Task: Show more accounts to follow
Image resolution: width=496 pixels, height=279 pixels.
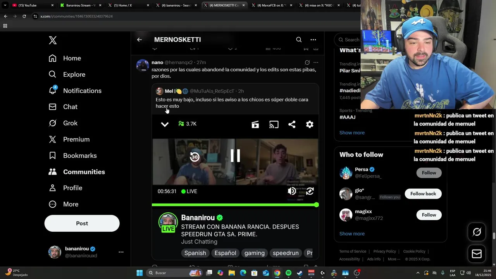Action: point(352,234)
